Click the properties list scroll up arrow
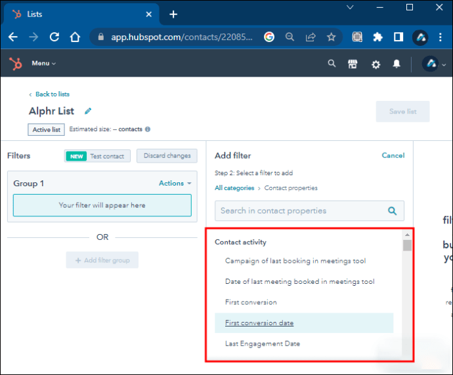Viewport: 453px width, 375px height. tap(407, 235)
